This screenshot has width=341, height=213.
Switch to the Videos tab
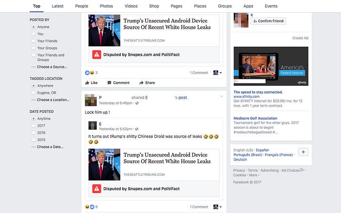pyautogui.click(x=131, y=6)
